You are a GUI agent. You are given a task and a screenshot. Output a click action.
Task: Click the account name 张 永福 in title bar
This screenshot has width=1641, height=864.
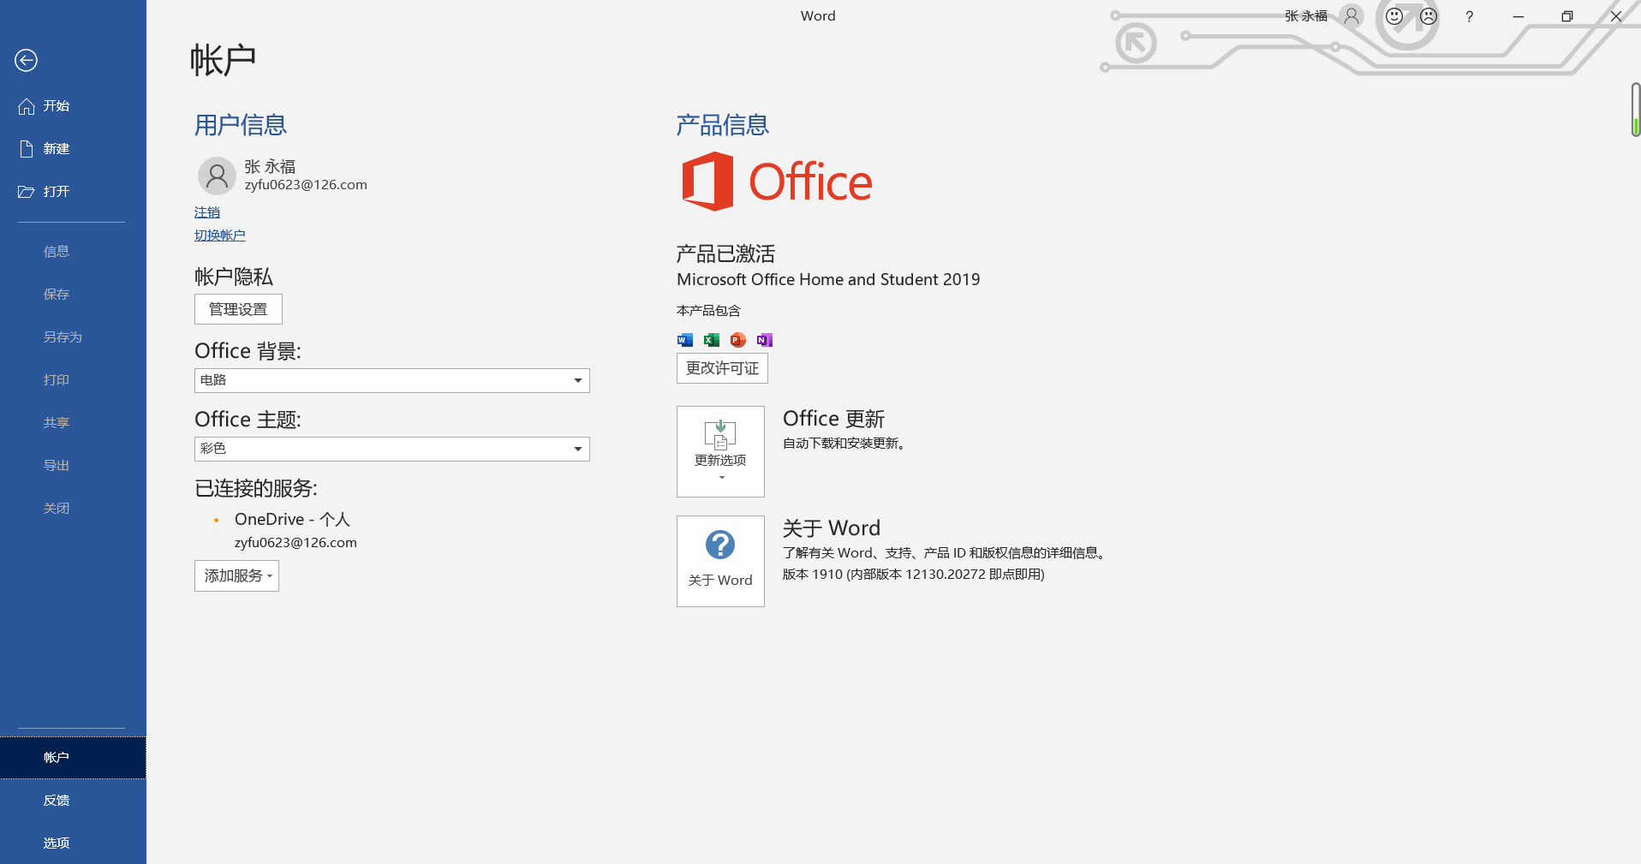tap(1306, 16)
